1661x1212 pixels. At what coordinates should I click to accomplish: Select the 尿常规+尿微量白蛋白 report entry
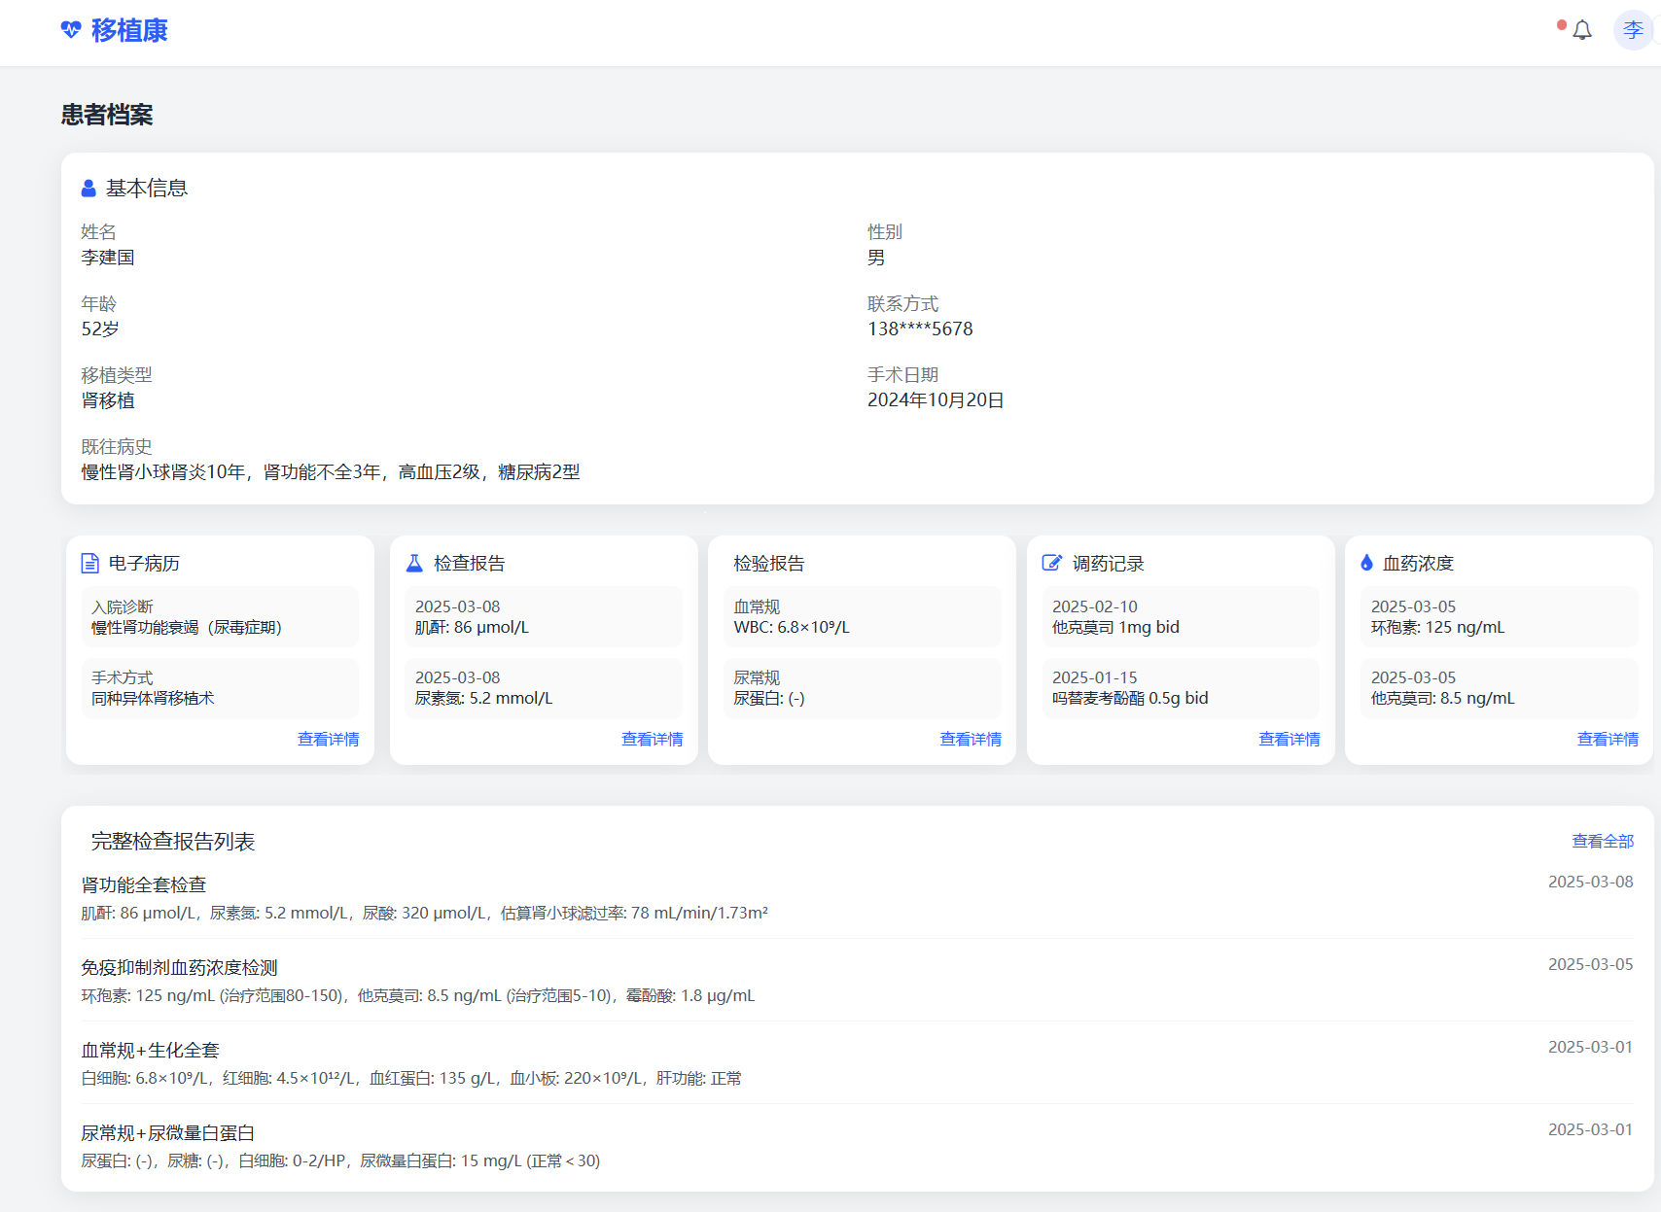(167, 1133)
